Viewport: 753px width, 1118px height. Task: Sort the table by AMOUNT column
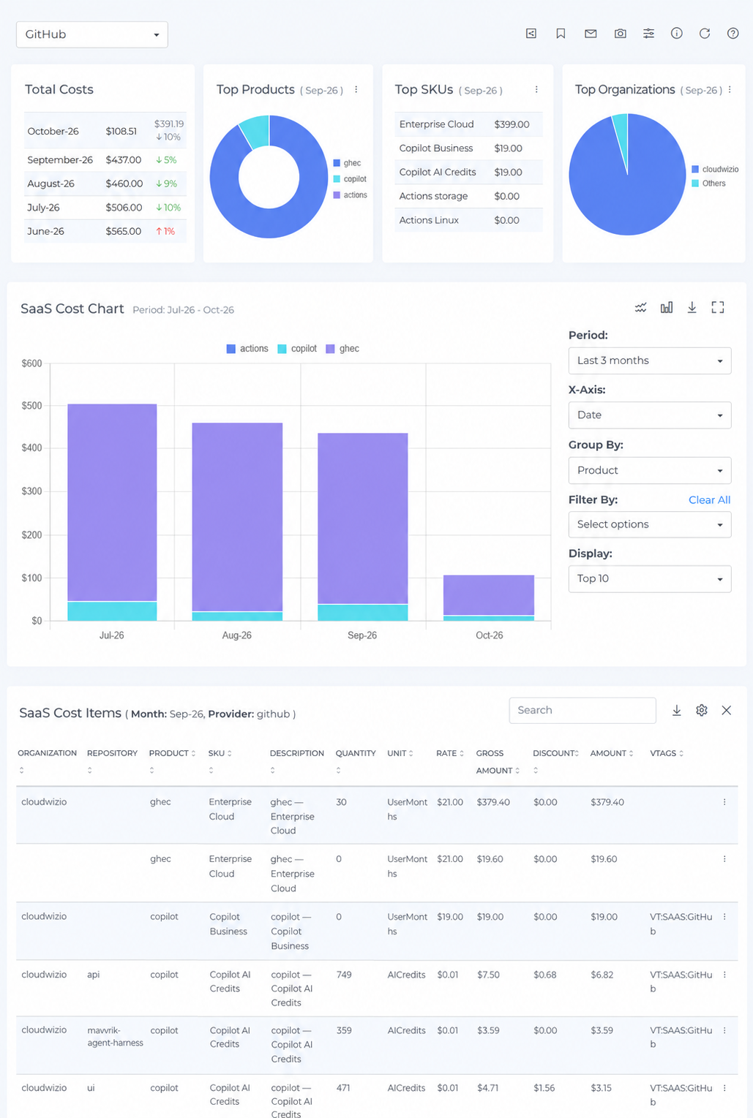(x=612, y=753)
